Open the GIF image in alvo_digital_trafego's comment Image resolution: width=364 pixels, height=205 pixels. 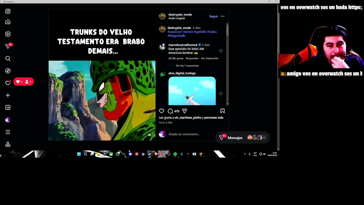(x=192, y=91)
